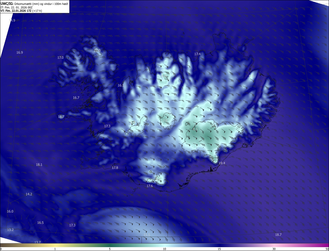Select the 16.1 wind value label
329x251 pixels.
121,85
